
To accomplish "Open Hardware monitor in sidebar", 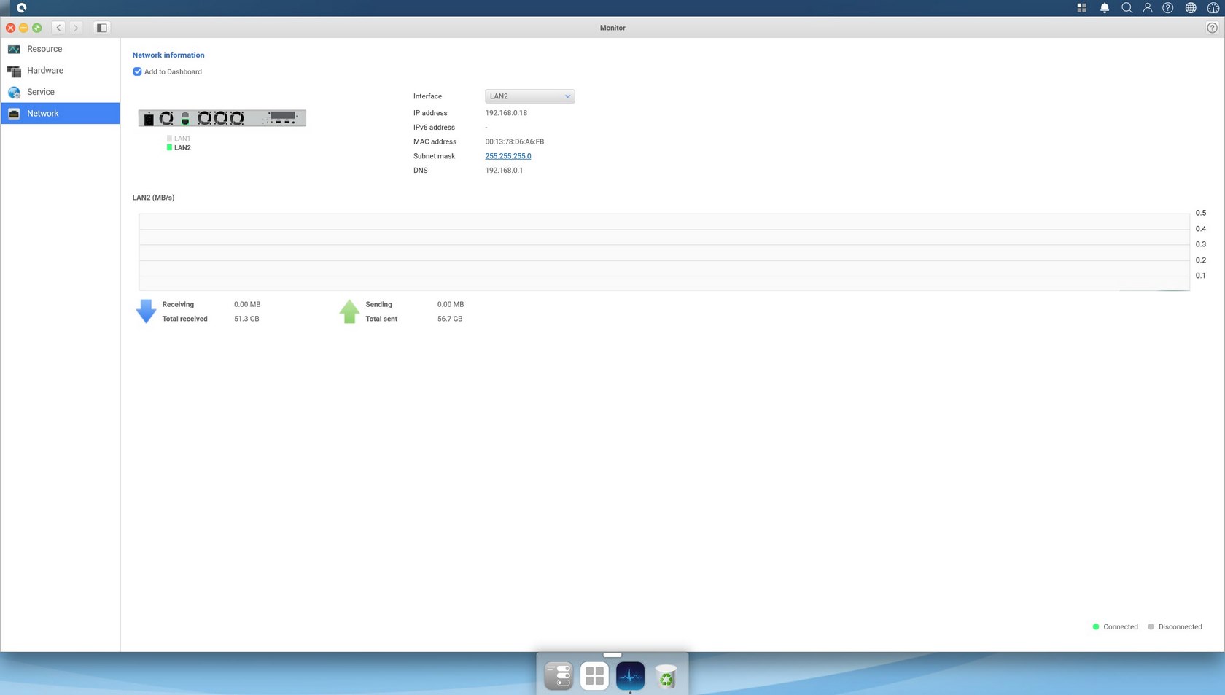I will pos(60,71).
